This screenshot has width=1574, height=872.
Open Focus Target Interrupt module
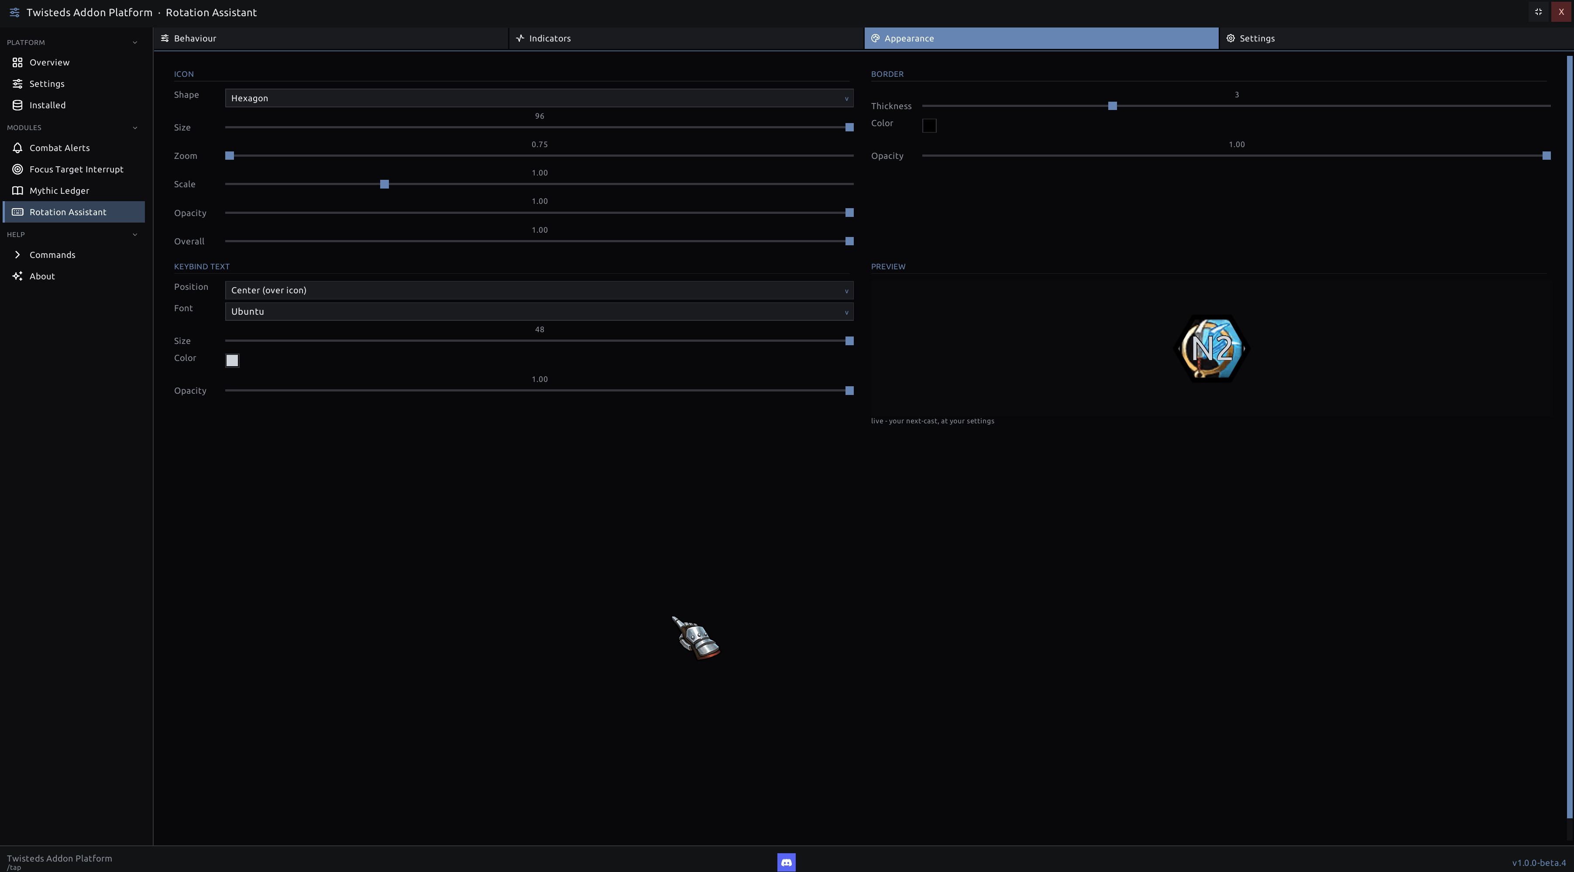pos(74,169)
